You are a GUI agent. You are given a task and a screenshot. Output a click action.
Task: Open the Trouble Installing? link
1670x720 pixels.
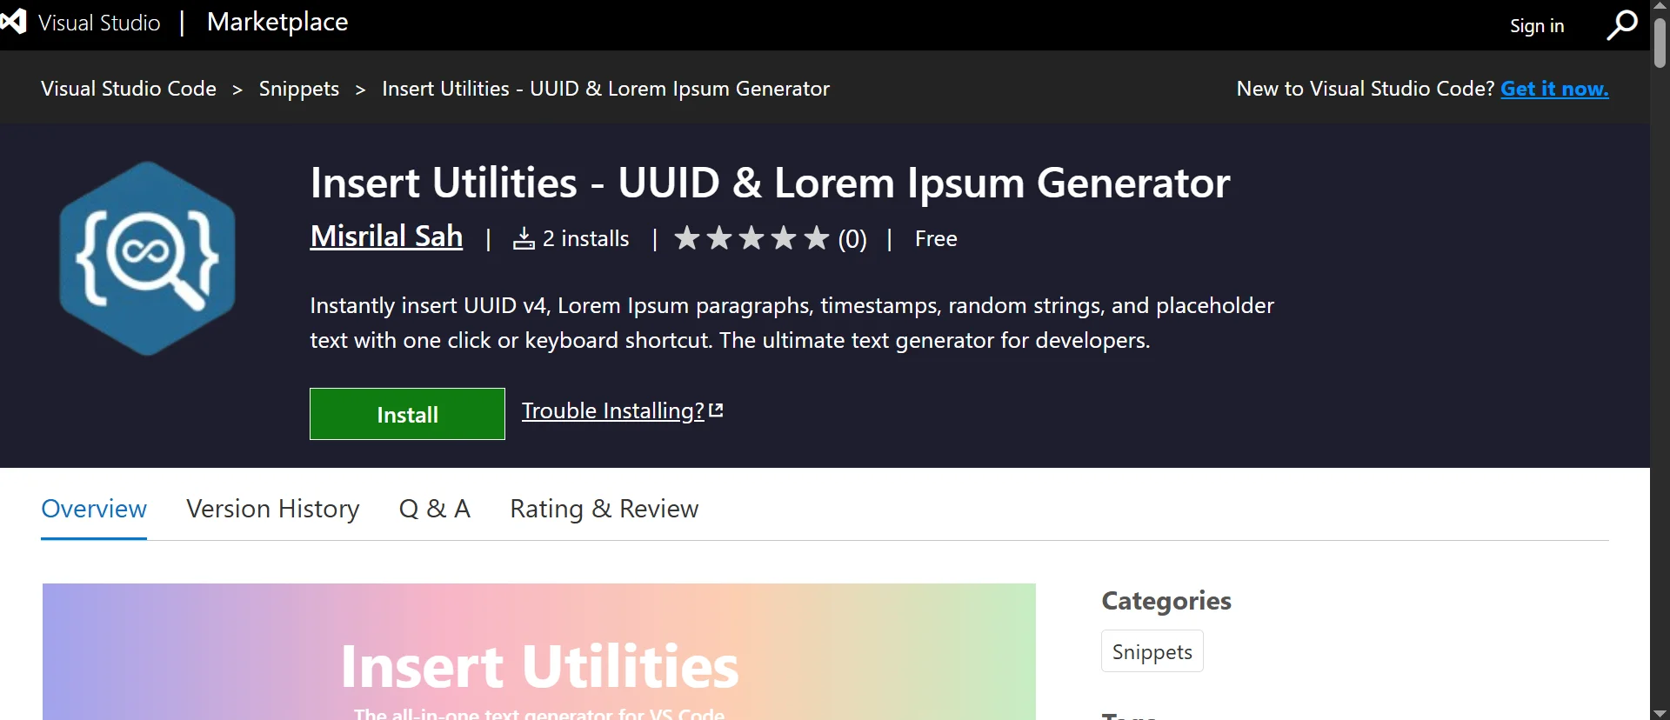click(x=613, y=410)
